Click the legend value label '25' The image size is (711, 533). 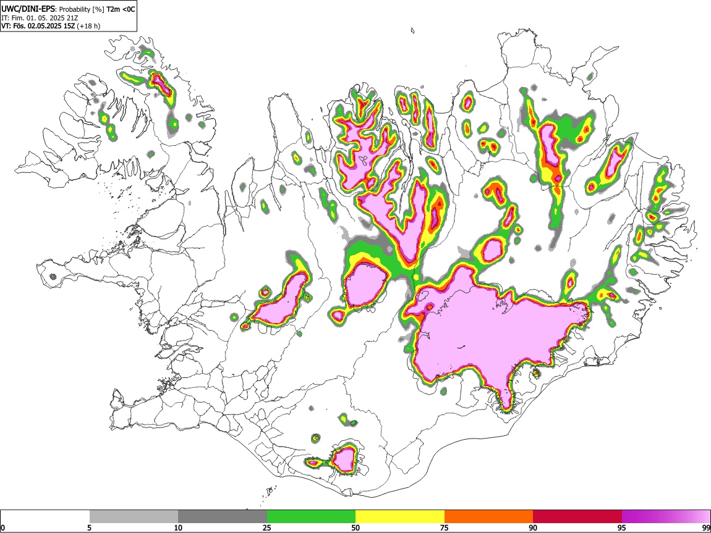267,527
